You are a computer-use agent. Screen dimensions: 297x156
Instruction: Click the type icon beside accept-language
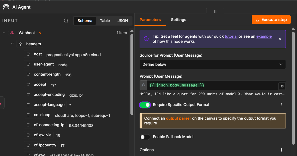(x=28, y=105)
